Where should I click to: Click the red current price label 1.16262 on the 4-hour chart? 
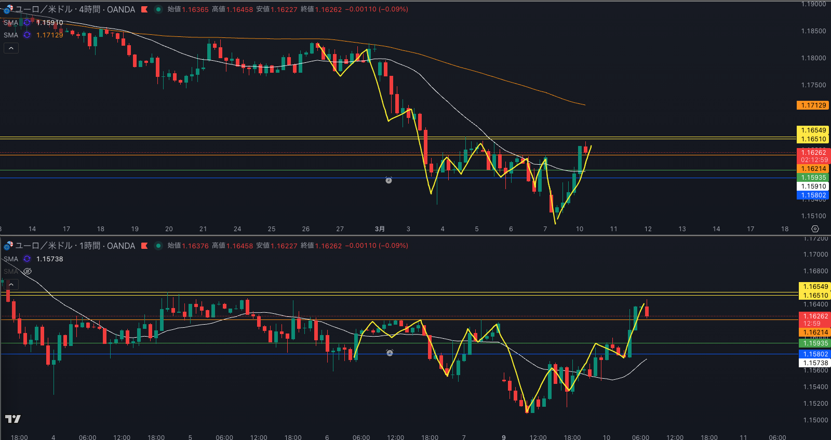point(813,153)
